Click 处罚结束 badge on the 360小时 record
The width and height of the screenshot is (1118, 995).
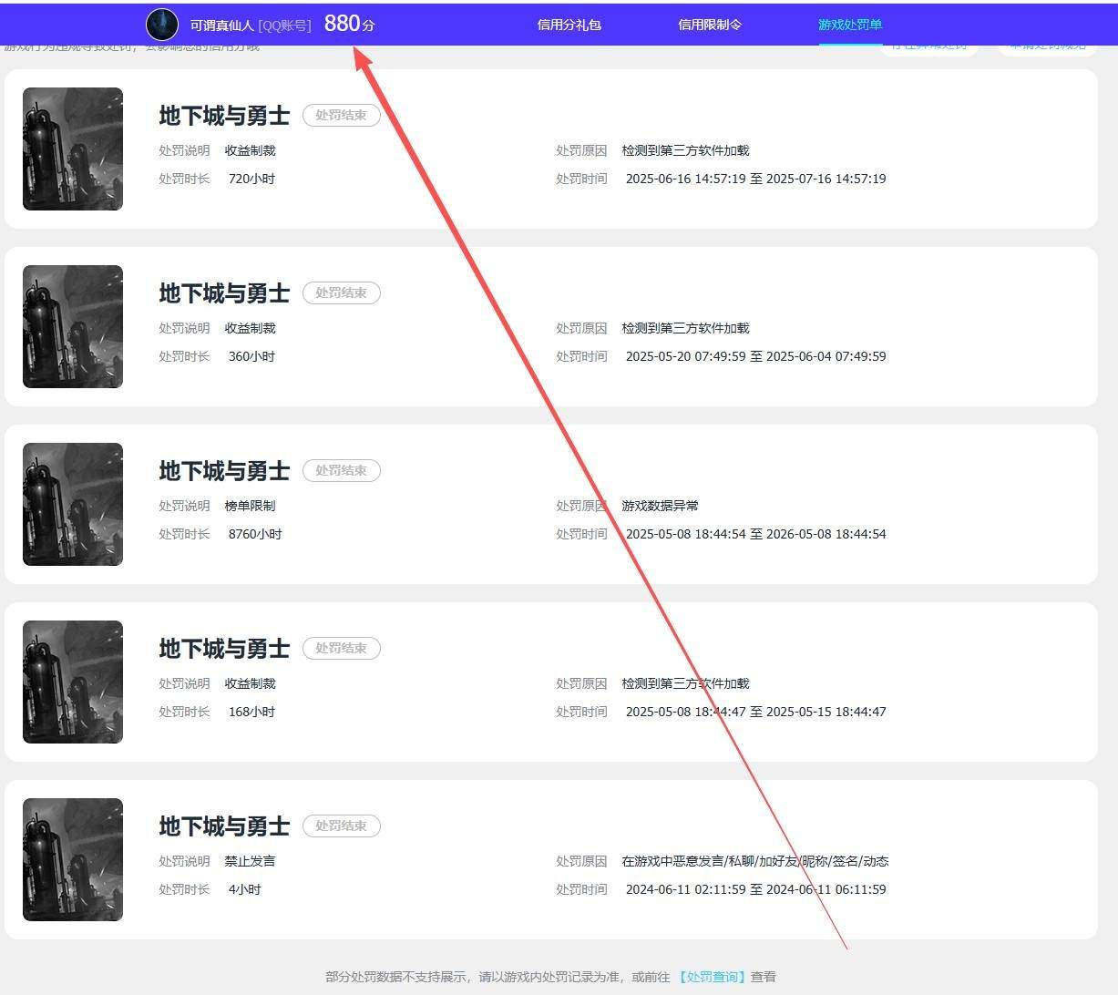click(342, 292)
